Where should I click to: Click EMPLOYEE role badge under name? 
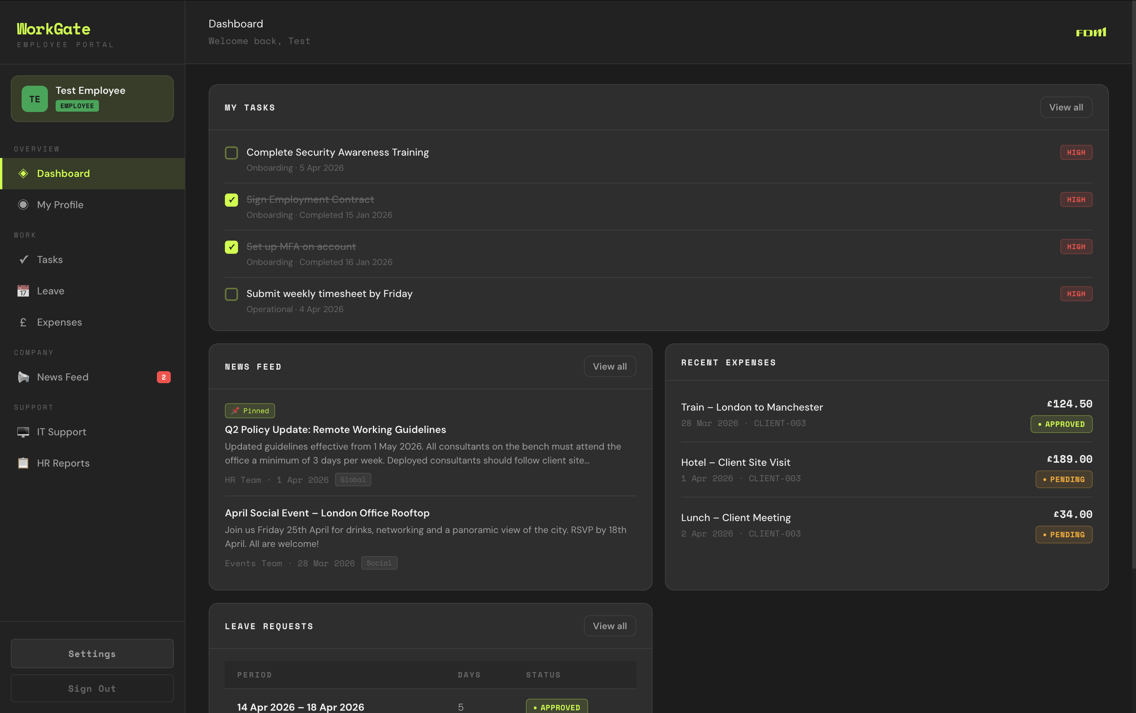77,106
